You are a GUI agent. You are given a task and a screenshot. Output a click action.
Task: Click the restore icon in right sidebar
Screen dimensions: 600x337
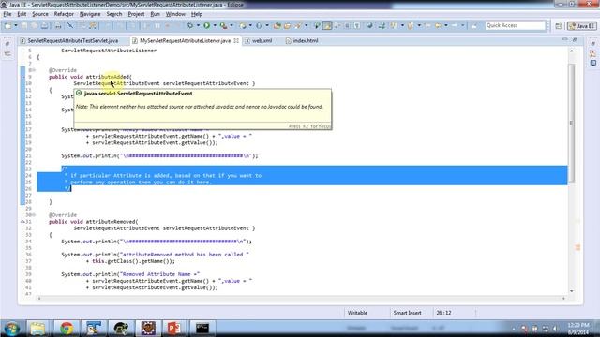point(593,44)
